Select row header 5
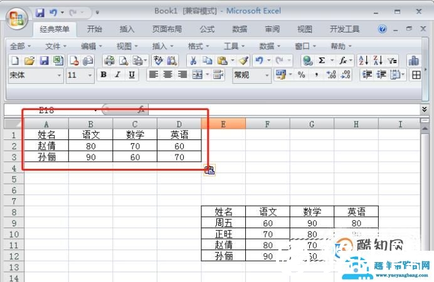Image resolution: width=434 pixels, height=282 pixels. click(x=14, y=179)
